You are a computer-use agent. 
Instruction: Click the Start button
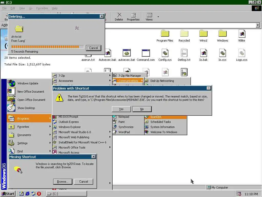pos(8,194)
